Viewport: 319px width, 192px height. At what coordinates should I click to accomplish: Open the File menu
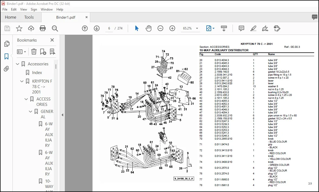5,9
